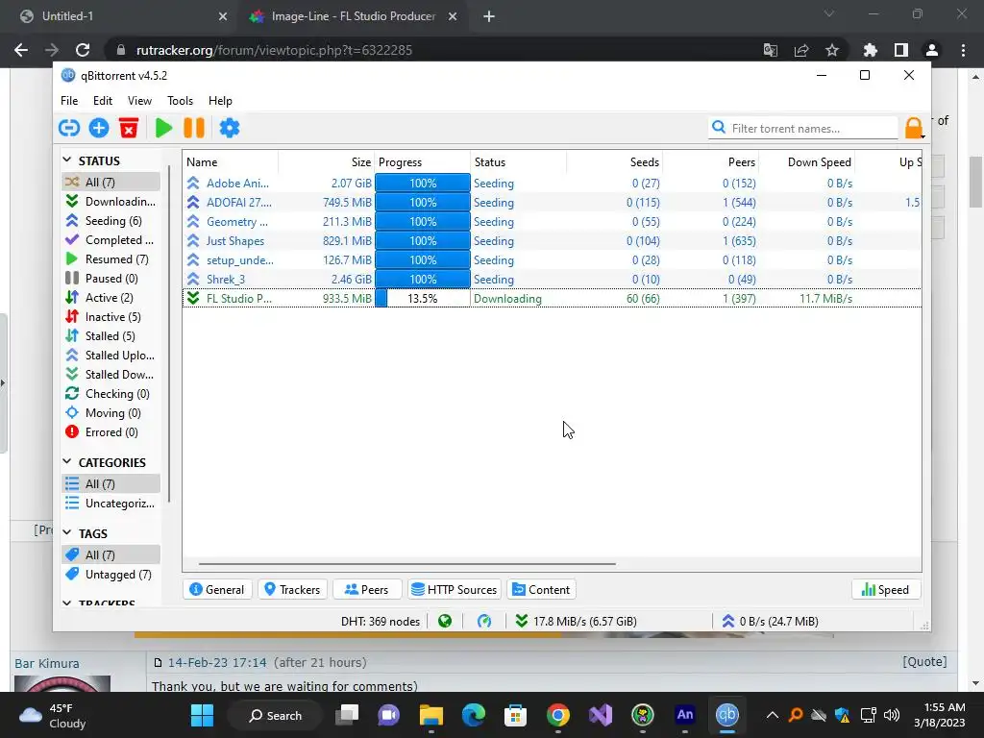Click the FL Studio 13.5% progress bar
Viewport: 984px width, 738px height.
tap(423, 299)
